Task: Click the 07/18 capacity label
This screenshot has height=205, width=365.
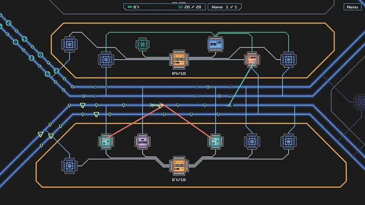Action: pyautogui.click(x=179, y=180)
